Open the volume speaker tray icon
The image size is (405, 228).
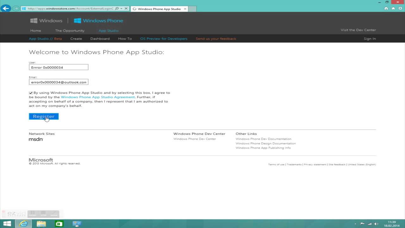click(x=377, y=224)
